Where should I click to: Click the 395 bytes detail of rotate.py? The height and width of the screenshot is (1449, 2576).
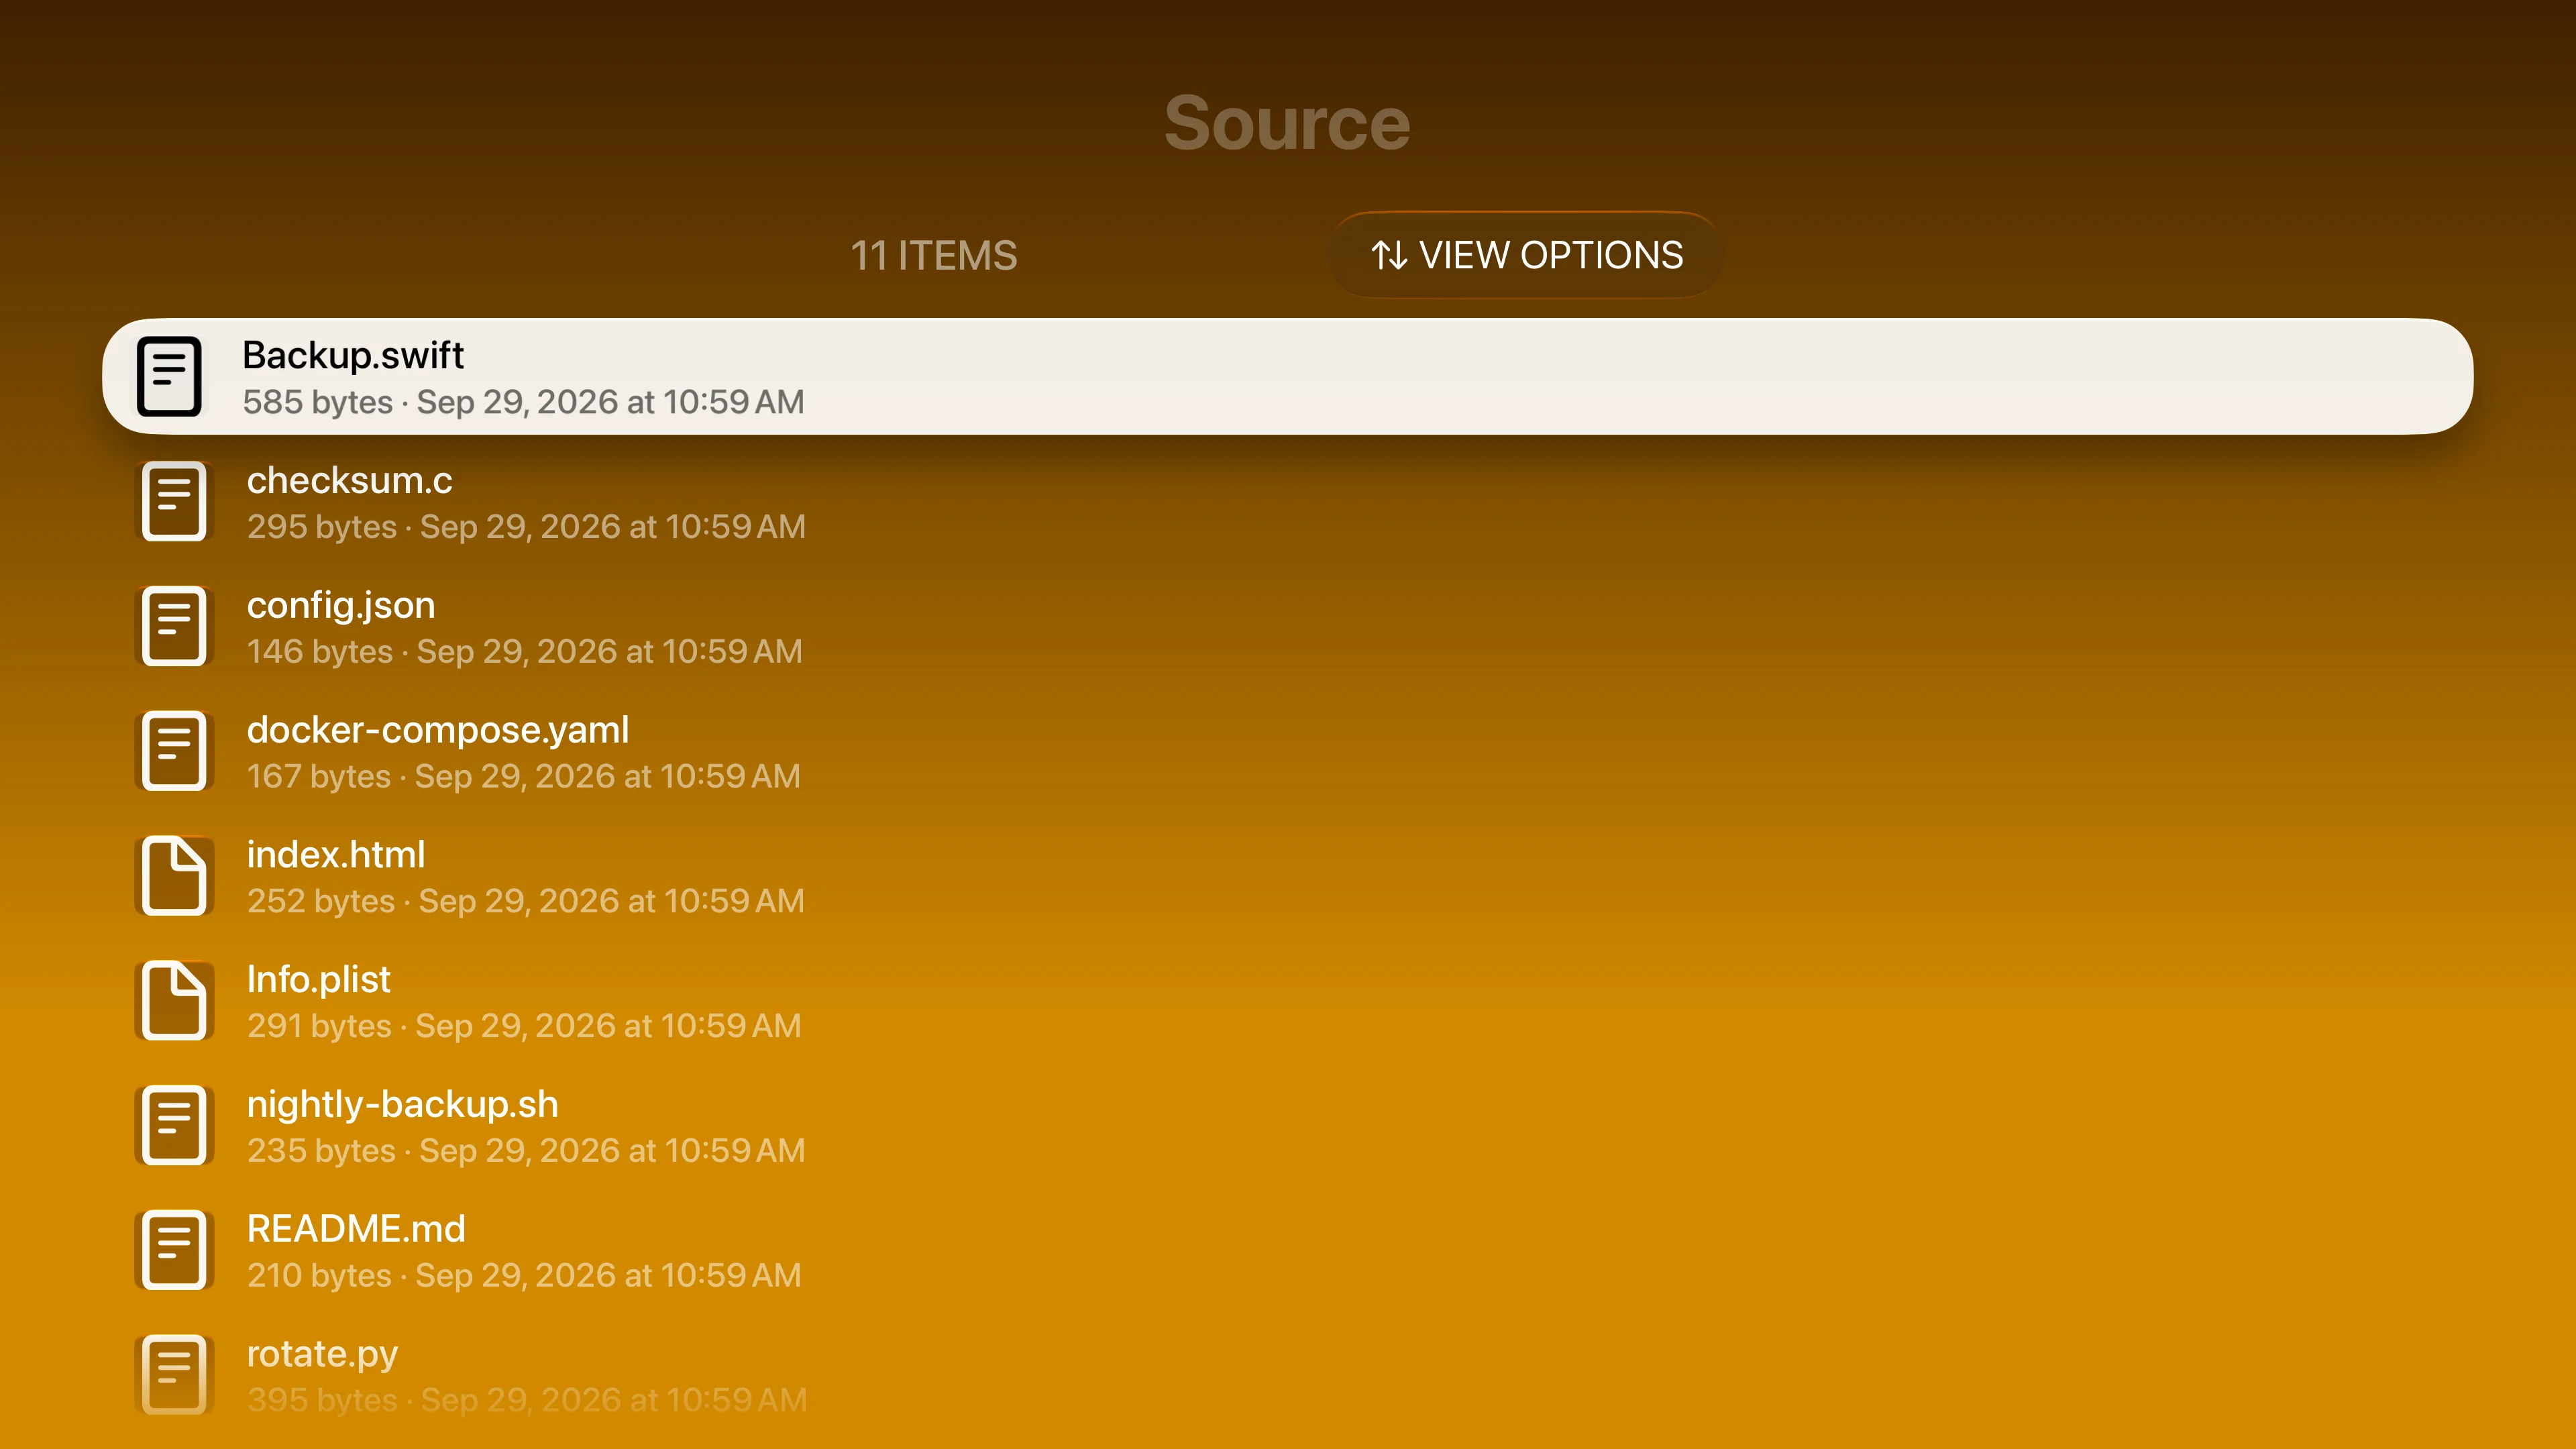[527, 1401]
